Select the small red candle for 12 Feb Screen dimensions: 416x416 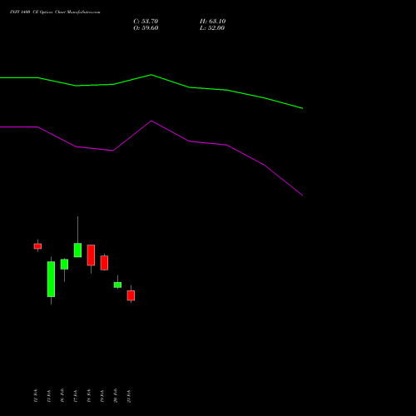click(x=37, y=246)
